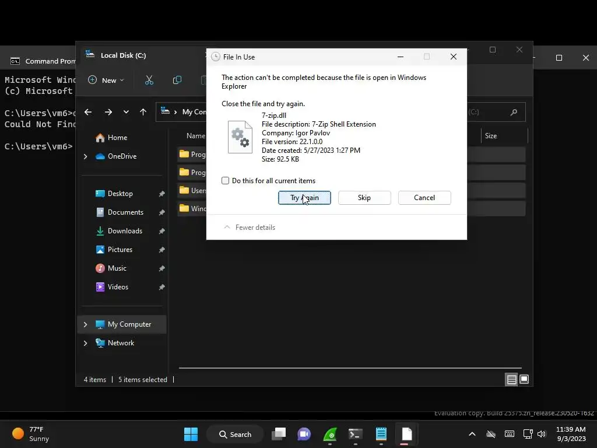The height and width of the screenshot is (448, 597).
Task: Switch to large thumbnails view
Action: click(524, 379)
